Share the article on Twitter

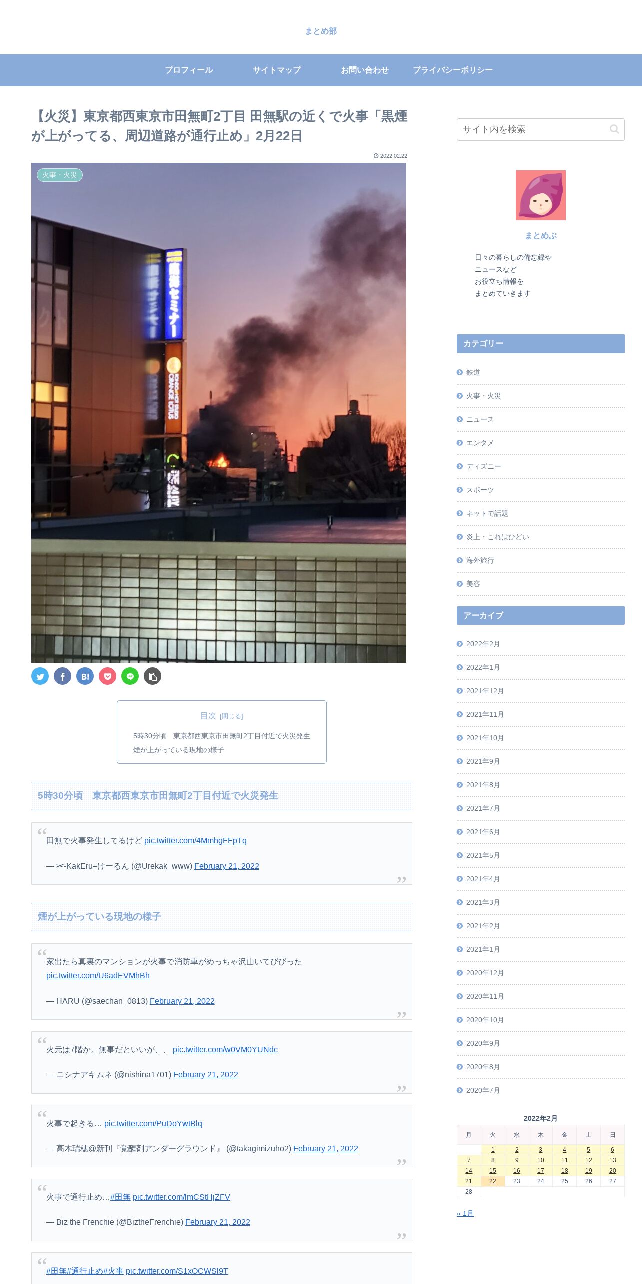[x=40, y=676]
